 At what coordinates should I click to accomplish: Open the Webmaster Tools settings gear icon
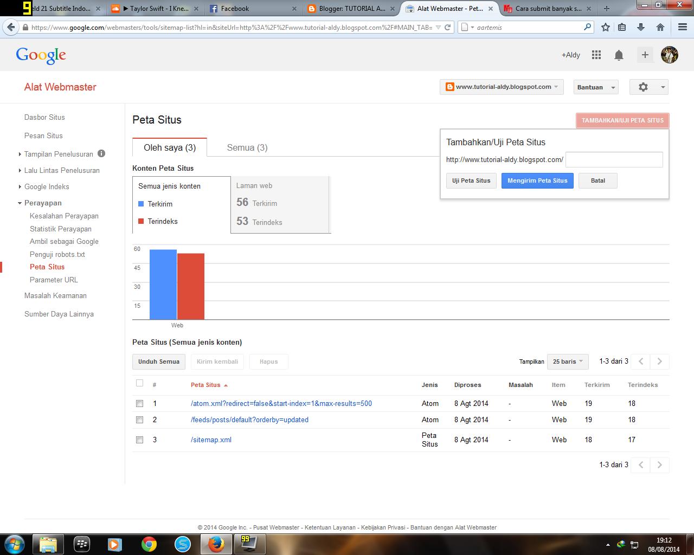(644, 87)
